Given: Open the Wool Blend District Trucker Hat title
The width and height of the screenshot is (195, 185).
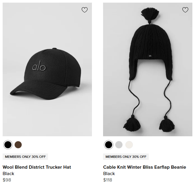Looking at the screenshot, I should (37, 167).
